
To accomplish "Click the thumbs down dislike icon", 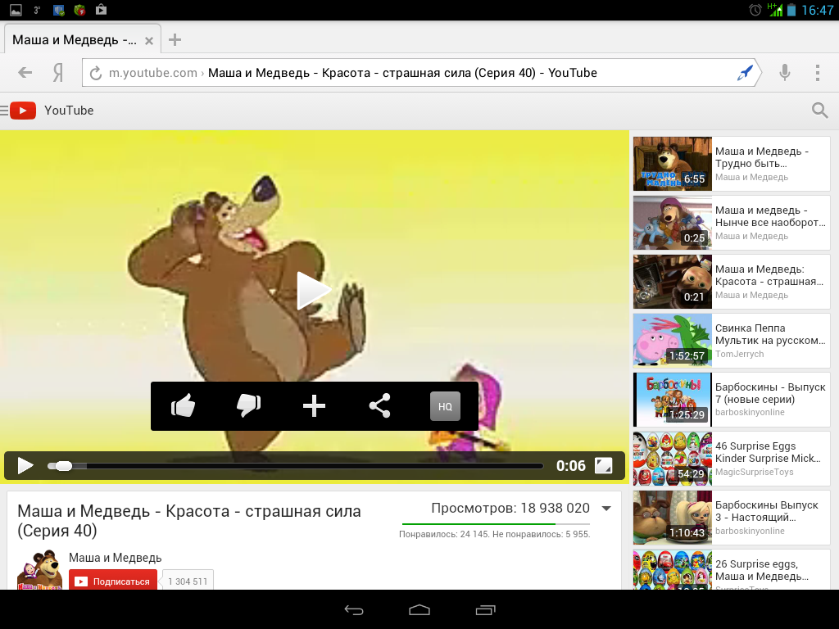I will (248, 406).
